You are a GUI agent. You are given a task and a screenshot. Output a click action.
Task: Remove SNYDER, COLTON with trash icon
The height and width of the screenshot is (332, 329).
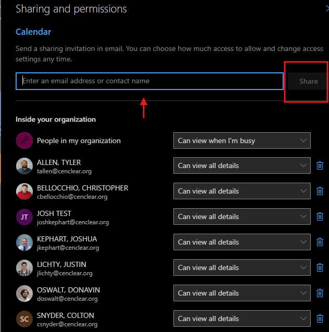[320, 319]
